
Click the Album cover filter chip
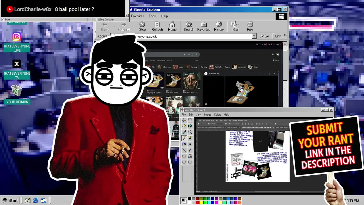164,67
